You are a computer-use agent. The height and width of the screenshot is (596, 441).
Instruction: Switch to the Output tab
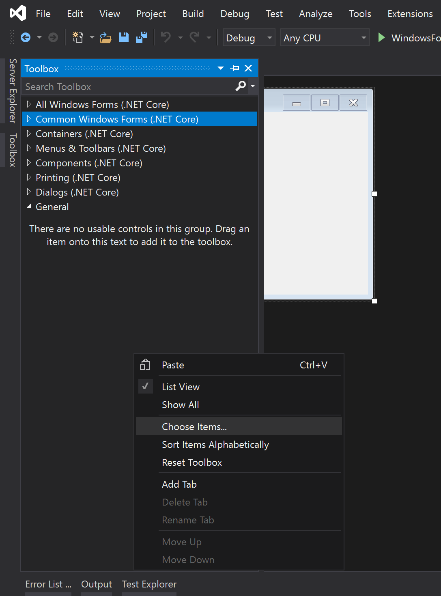[x=97, y=584]
